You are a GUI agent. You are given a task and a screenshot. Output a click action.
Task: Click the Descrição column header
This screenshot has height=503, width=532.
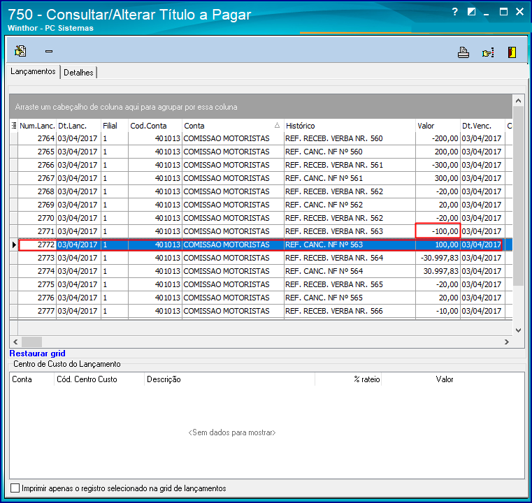(230, 379)
